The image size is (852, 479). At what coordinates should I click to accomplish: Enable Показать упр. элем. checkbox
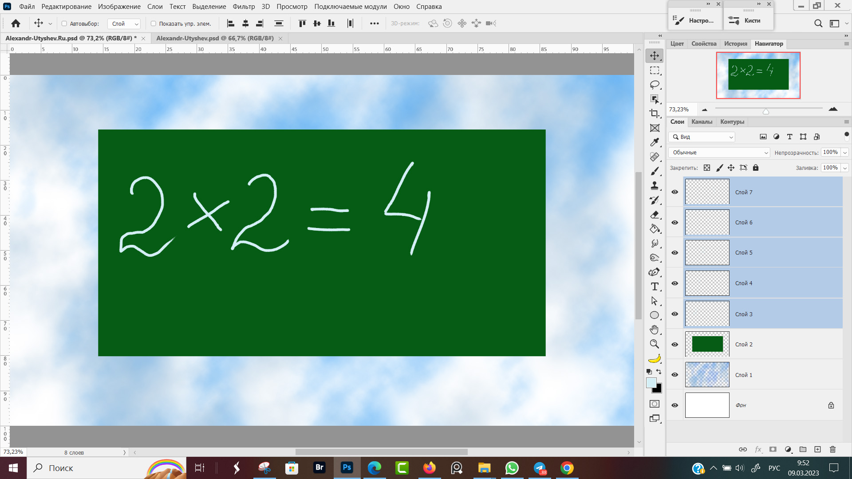tap(154, 24)
